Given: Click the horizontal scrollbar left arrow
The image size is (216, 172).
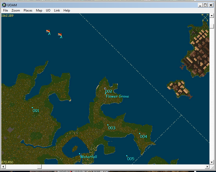Looking at the screenshot, I should [x=3, y=167].
